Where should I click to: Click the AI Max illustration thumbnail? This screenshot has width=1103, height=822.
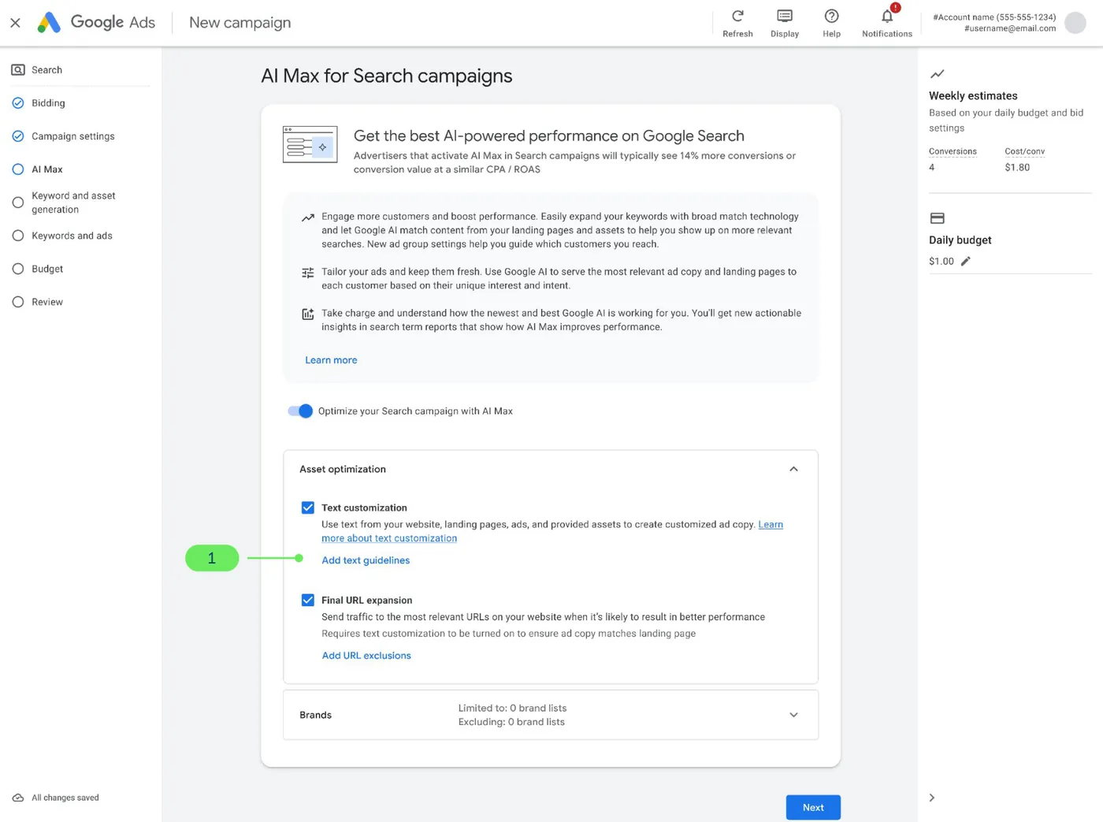pos(310,144)
